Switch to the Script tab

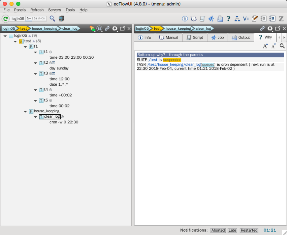(195, 37)
